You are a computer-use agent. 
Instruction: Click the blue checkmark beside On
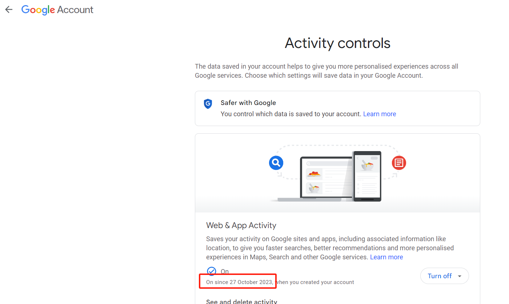coord(211,271)
